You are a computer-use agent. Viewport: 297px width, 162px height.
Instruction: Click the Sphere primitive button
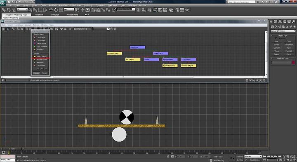coord(276,45)
